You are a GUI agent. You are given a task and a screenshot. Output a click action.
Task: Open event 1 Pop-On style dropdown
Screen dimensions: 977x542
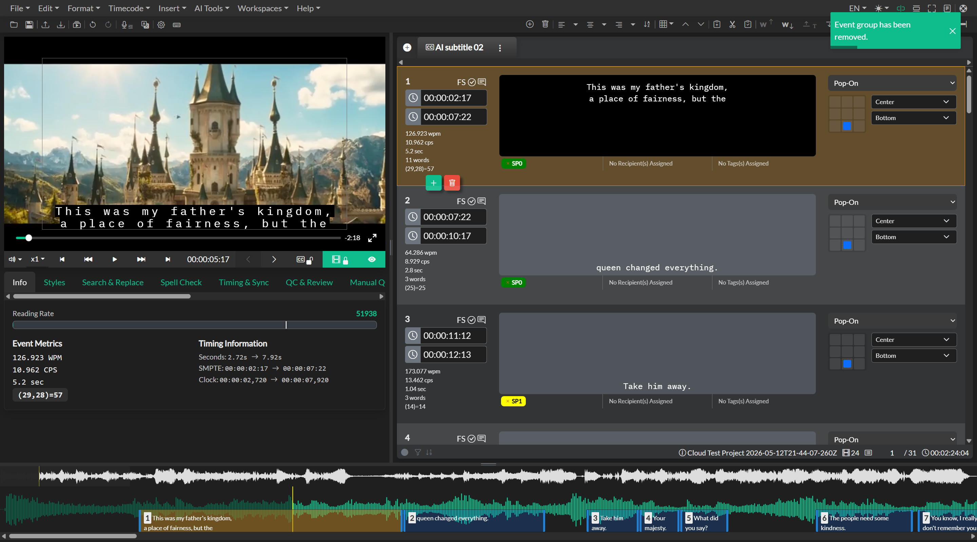(x=893, y=83)
